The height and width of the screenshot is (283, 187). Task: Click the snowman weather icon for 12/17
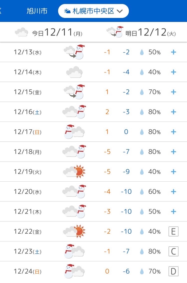click(74, 132)
